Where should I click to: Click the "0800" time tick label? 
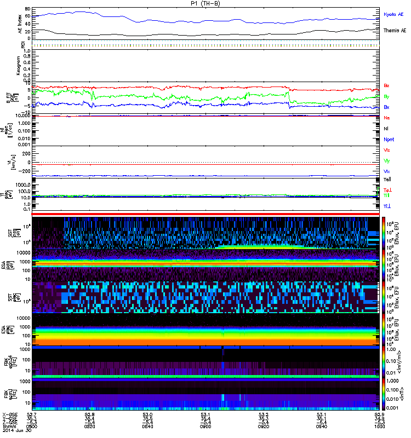32,427
